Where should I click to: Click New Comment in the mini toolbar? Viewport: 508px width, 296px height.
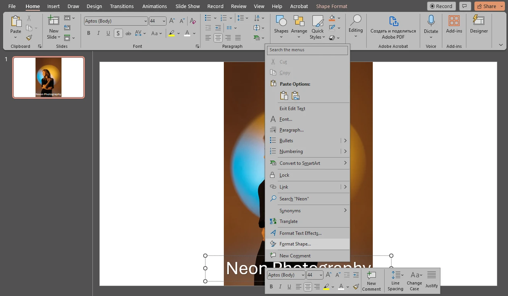pos(371,281)
